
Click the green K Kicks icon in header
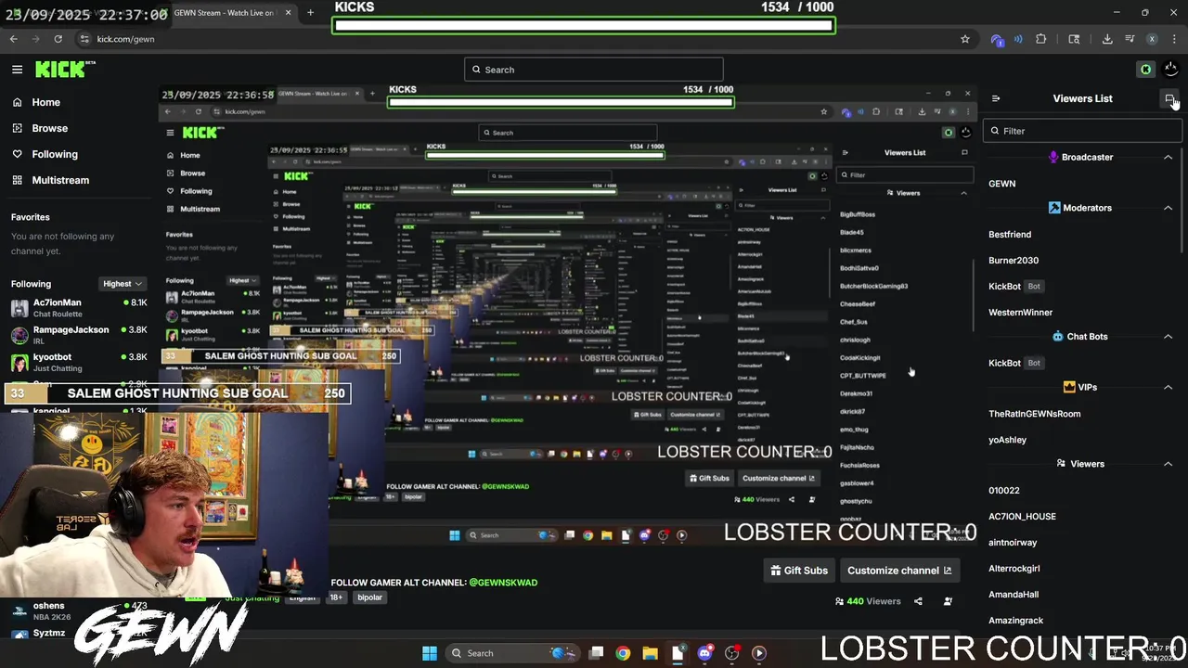(x=1146, y=70)
